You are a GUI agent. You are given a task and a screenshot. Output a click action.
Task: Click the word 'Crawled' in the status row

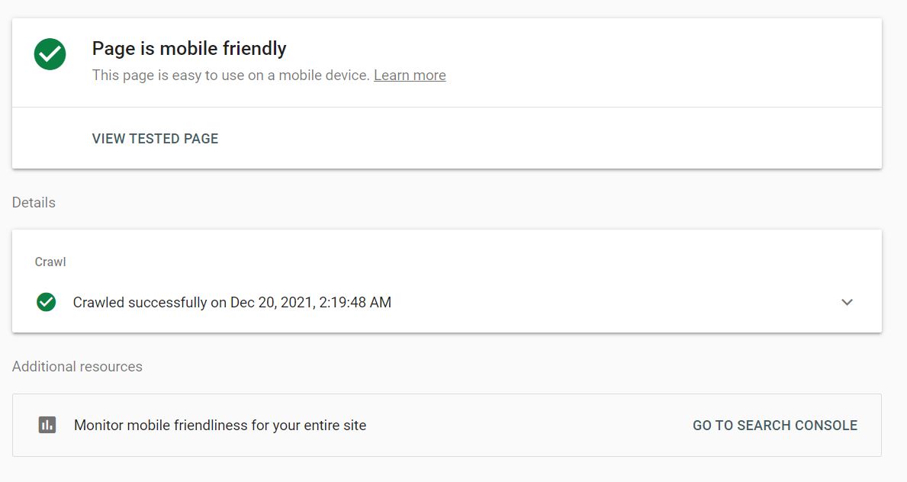coord(99,302)
